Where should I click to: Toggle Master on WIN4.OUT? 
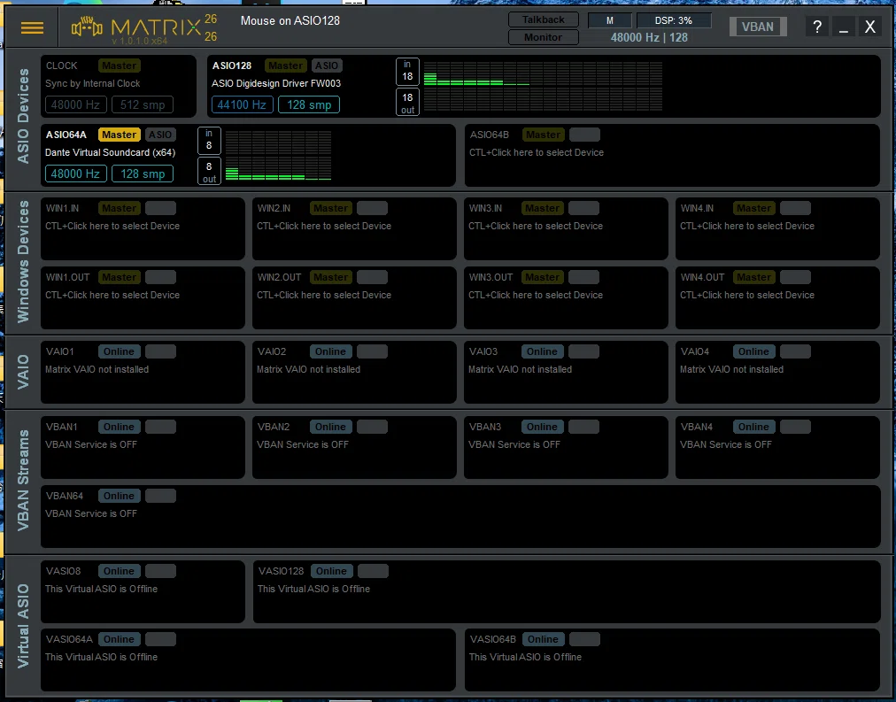click(753, 278)
